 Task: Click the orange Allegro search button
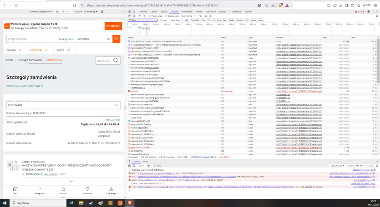tap(116, 39)
